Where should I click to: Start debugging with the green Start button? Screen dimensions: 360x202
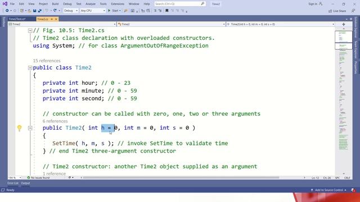113,11
